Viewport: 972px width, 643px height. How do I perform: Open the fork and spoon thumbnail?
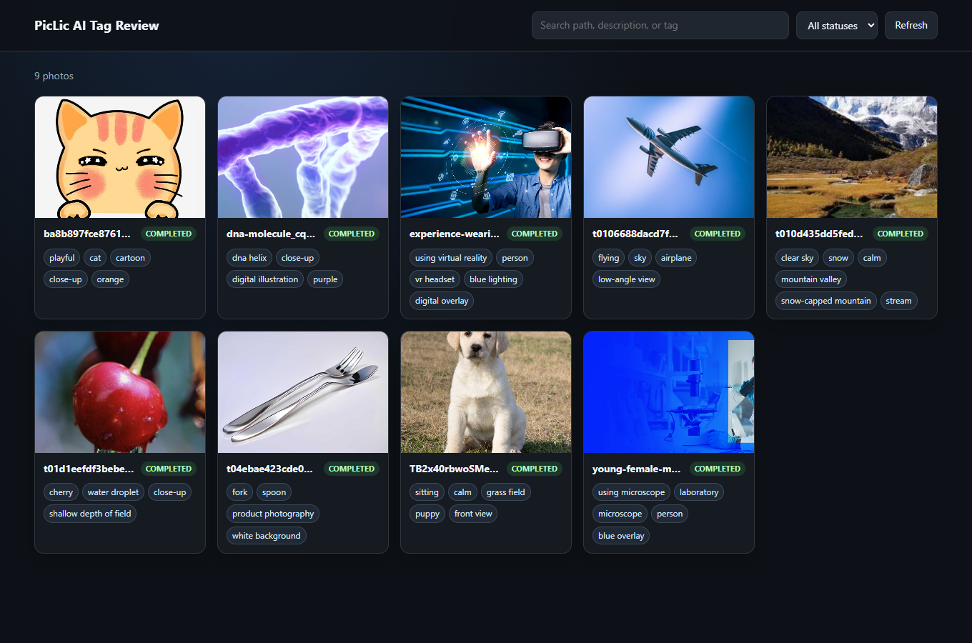[x=303, y=392]
